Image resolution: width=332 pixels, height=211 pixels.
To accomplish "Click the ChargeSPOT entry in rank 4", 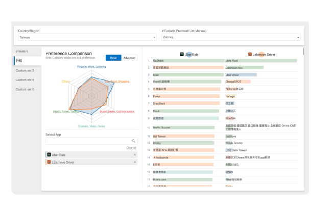I will click(238, 82).
